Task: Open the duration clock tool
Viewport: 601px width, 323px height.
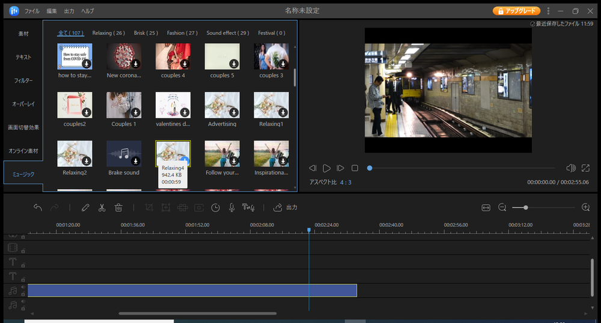Action: click(x=215, y=207)
